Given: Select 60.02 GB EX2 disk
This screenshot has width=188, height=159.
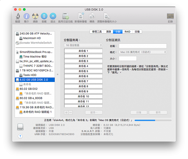Looking at the screenshot, I should (35, 89).
